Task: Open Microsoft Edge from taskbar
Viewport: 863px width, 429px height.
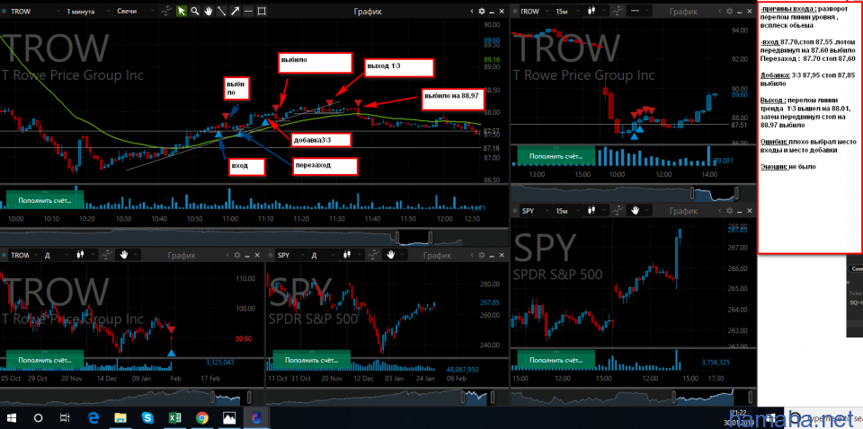Action: (93, 417)
